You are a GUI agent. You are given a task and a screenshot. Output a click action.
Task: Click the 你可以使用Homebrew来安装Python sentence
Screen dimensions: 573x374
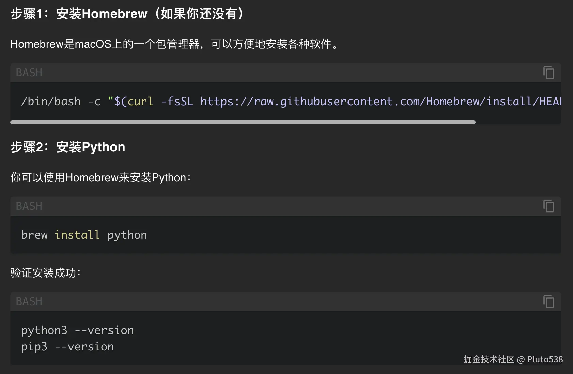point(100,177)
